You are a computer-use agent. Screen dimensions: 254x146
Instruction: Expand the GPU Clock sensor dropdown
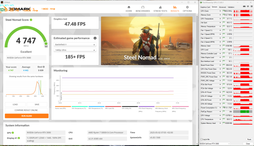pos(220,11)
